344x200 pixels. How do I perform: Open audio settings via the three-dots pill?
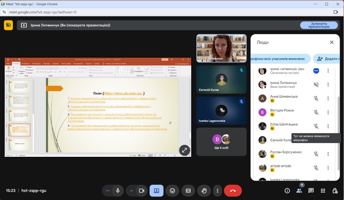coord(108,191)
